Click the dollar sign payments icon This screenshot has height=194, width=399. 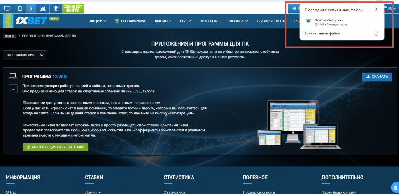(31, 8)
